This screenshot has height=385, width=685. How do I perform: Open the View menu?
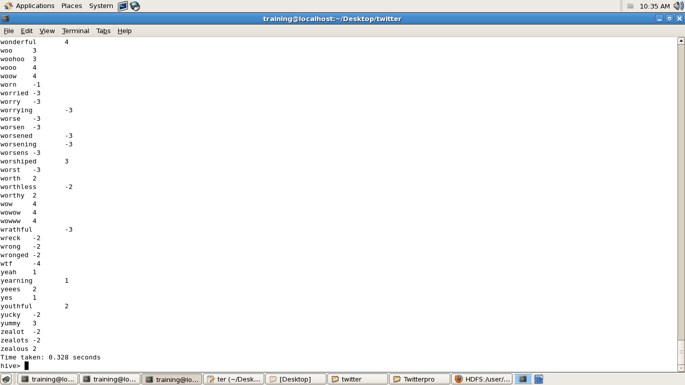pos(47,31)
